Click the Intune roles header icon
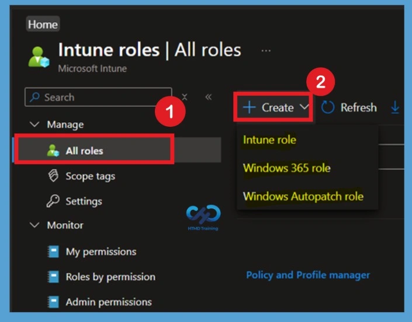412x322 pixels. point(39,57)
